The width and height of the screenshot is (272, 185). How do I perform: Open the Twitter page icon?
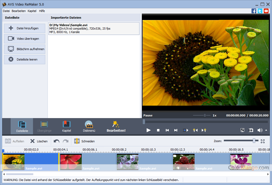(260, 11)
